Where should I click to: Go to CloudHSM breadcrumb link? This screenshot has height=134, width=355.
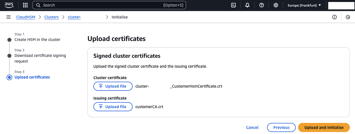(x=26, y=17)
